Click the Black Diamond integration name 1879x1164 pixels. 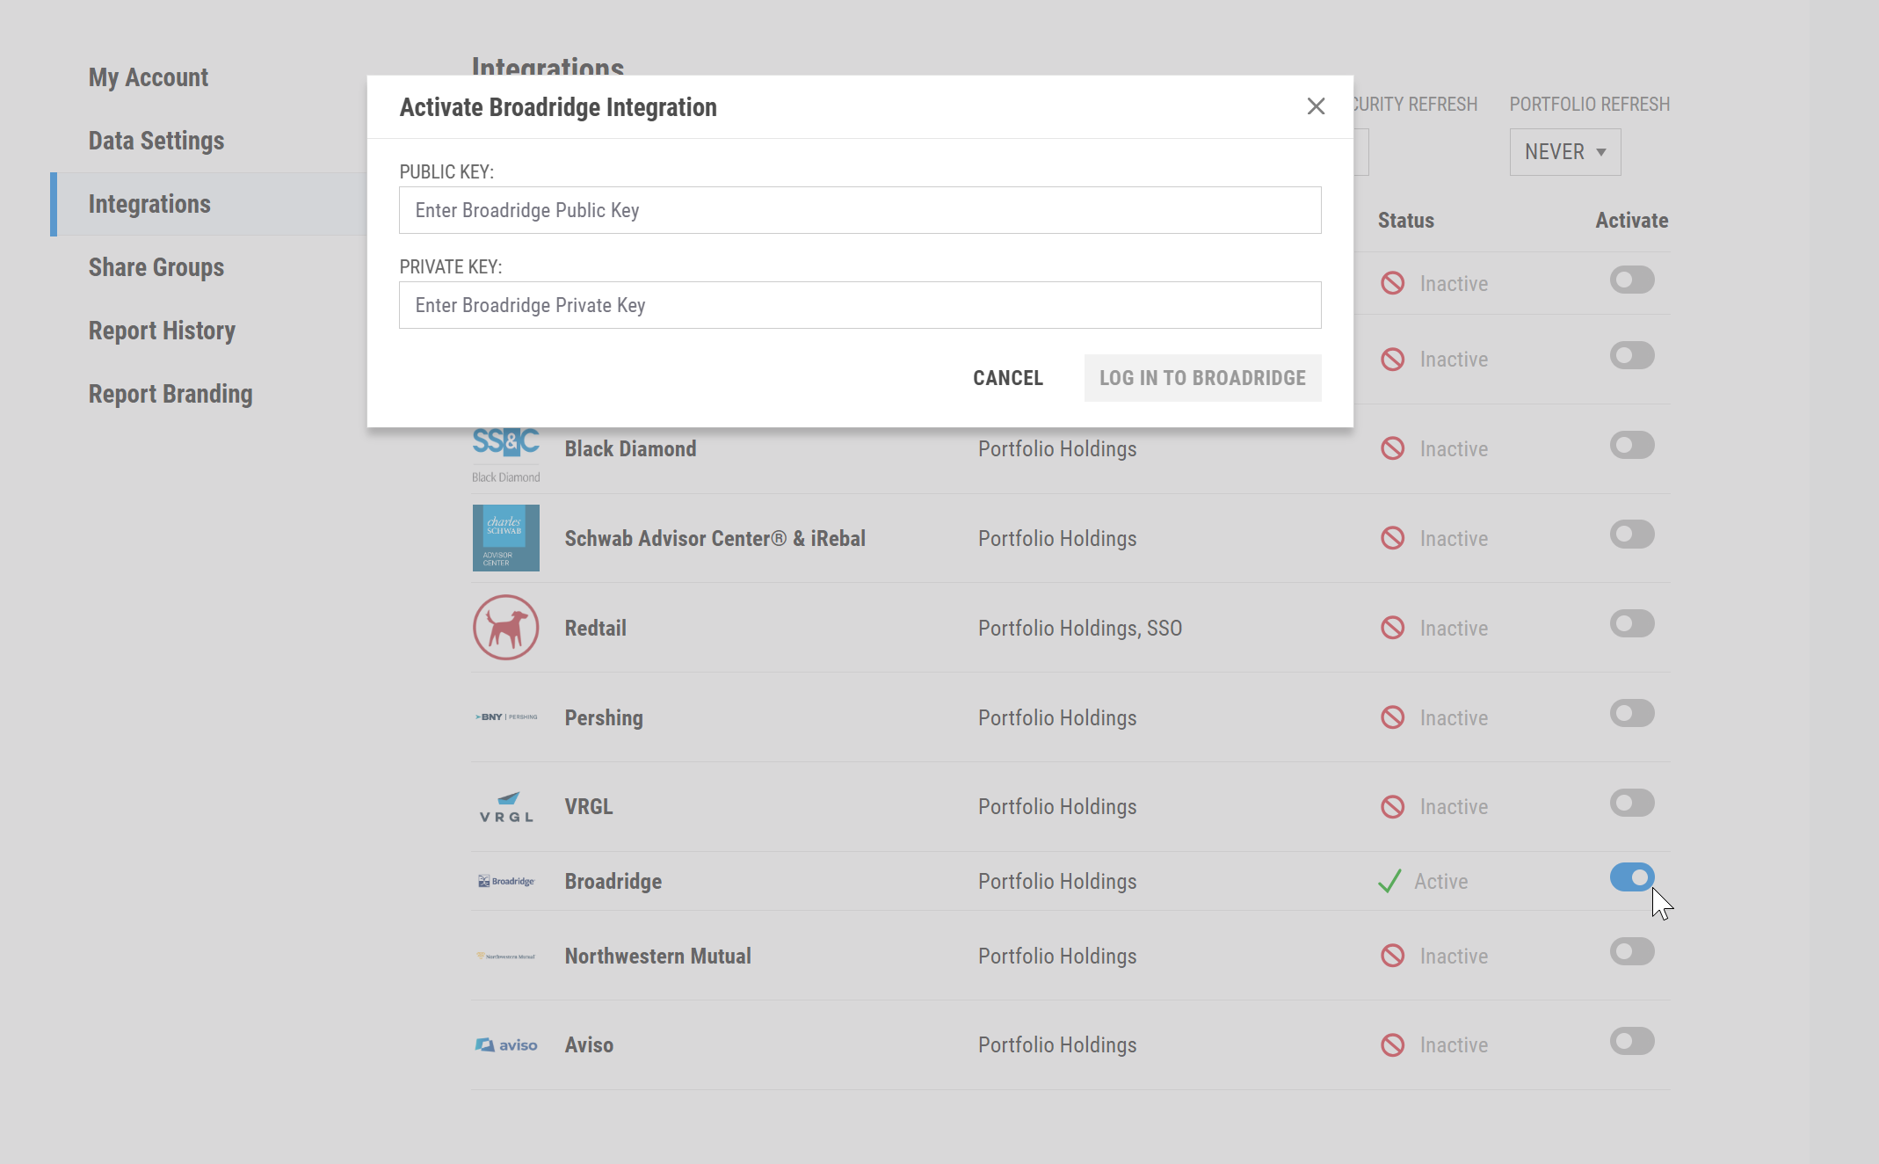coord(630,449)
